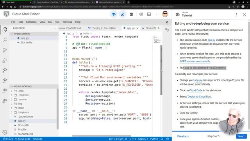Open the File menu

[x=13, y=22]
